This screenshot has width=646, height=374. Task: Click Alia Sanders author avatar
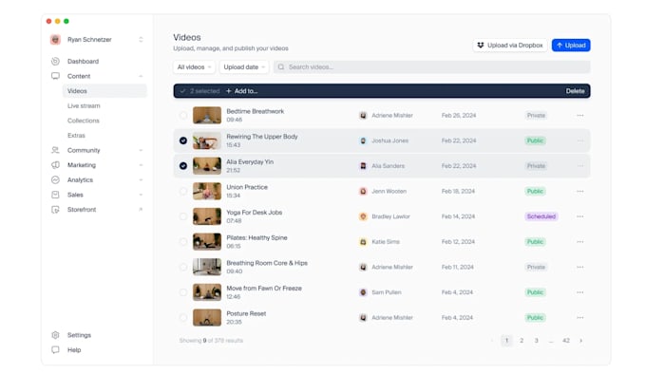pyautogui.click(x=363, y=166)
